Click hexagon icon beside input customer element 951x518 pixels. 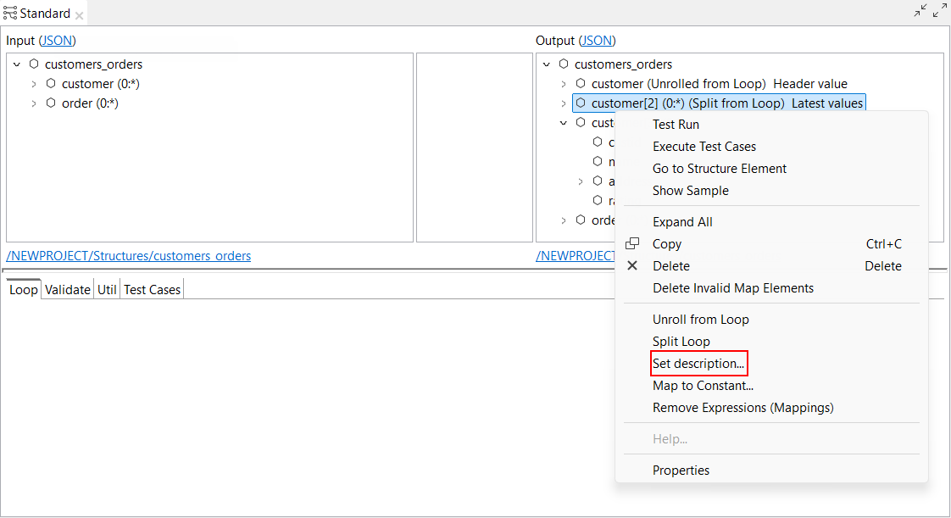[x=51, y=84]
